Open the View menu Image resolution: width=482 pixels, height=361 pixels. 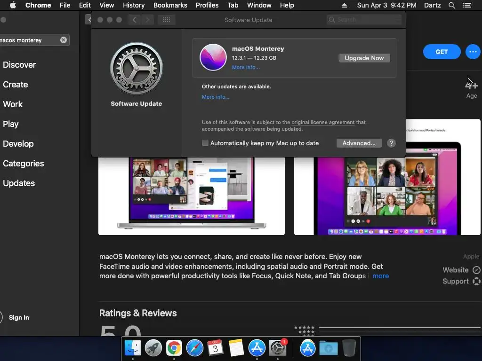pyautogui.click(x=107, y=5)
